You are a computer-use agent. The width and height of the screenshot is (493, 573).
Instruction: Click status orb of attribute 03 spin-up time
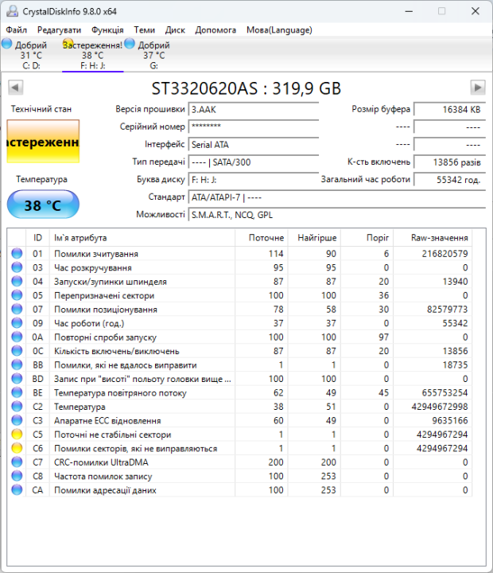17,267
